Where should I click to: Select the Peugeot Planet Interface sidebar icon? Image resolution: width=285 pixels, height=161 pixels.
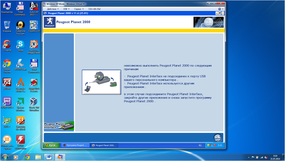(59, 126)
